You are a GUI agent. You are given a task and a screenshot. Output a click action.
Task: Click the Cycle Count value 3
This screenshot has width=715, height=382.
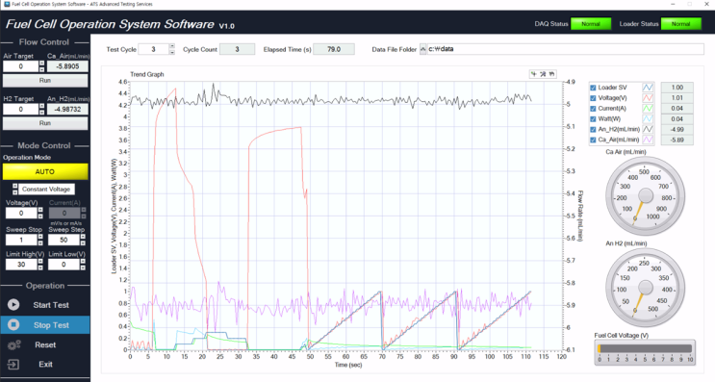coord(237,49)
